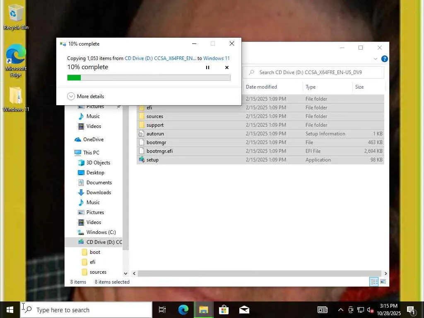Open 3D Objects in navigation pane
Image resolution: width=424 pixels, height=318 pixels.
[98, 162]
